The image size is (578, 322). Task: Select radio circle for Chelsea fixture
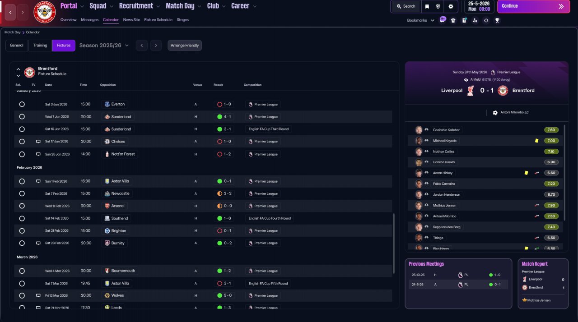(x=22, y=141)
